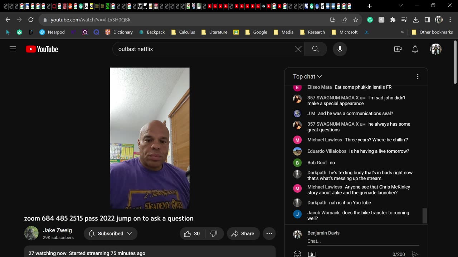
Task: Open the chat emoji picker
Action: coord(297,254)
